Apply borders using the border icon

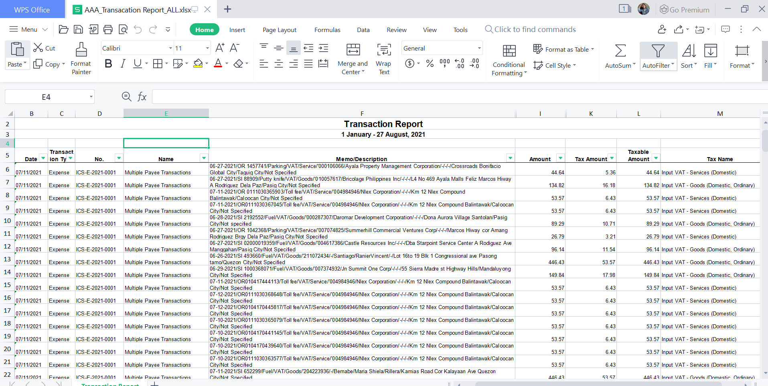(x=158, y=64)
